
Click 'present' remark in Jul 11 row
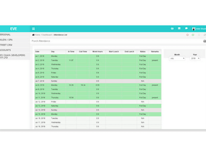coord(155,98)
